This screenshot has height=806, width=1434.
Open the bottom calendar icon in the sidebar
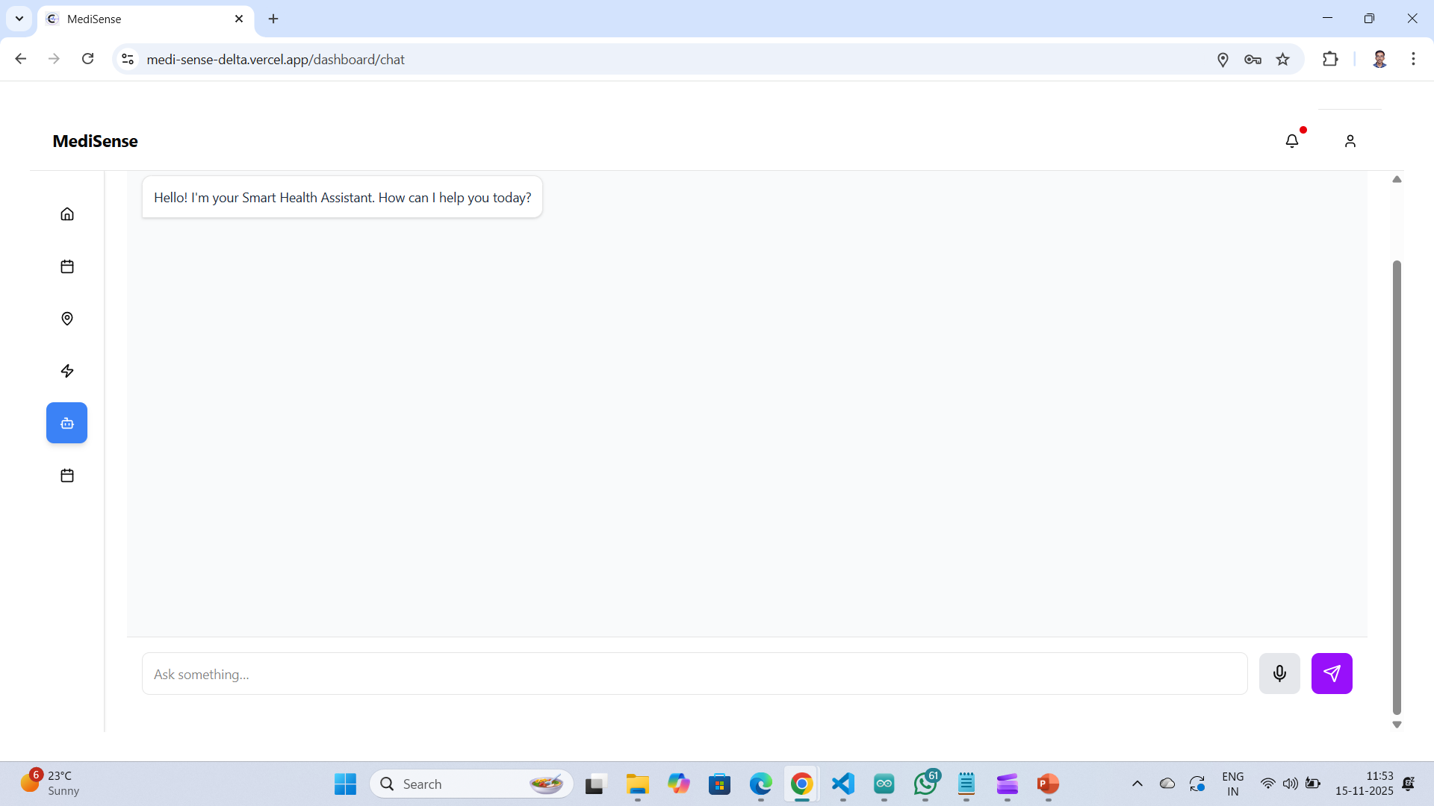coord(67,475)
